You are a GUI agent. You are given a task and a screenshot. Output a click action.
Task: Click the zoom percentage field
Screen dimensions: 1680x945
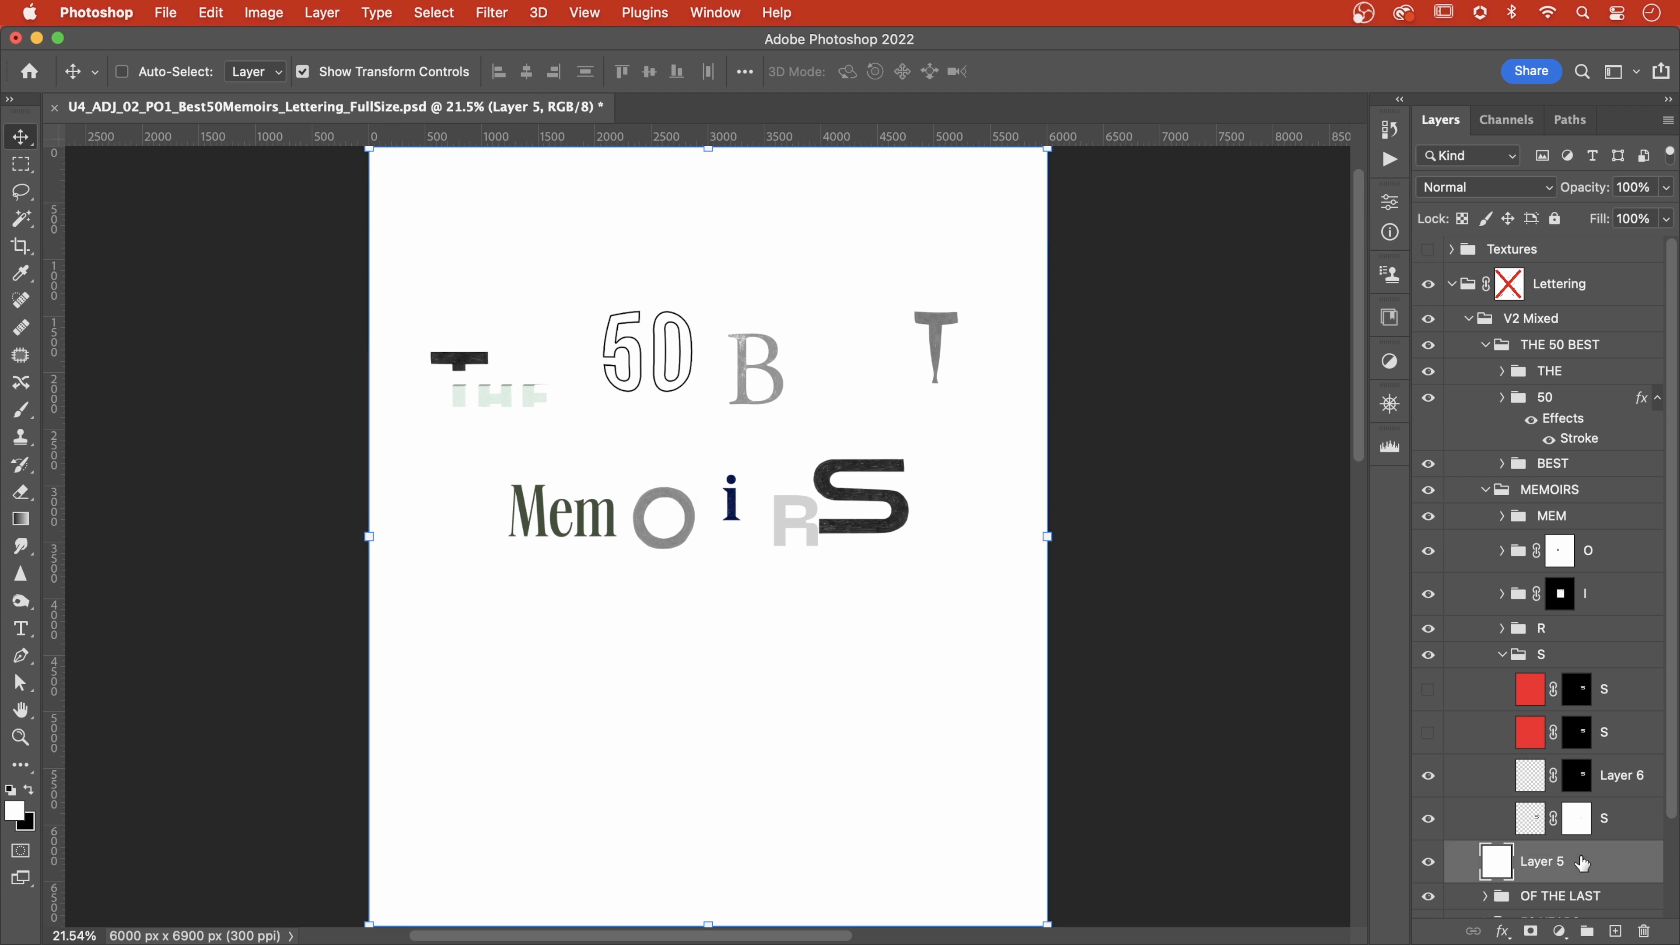[x=73, y=936]
